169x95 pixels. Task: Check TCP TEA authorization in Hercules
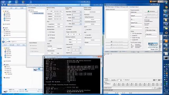(x=131, y=34)
